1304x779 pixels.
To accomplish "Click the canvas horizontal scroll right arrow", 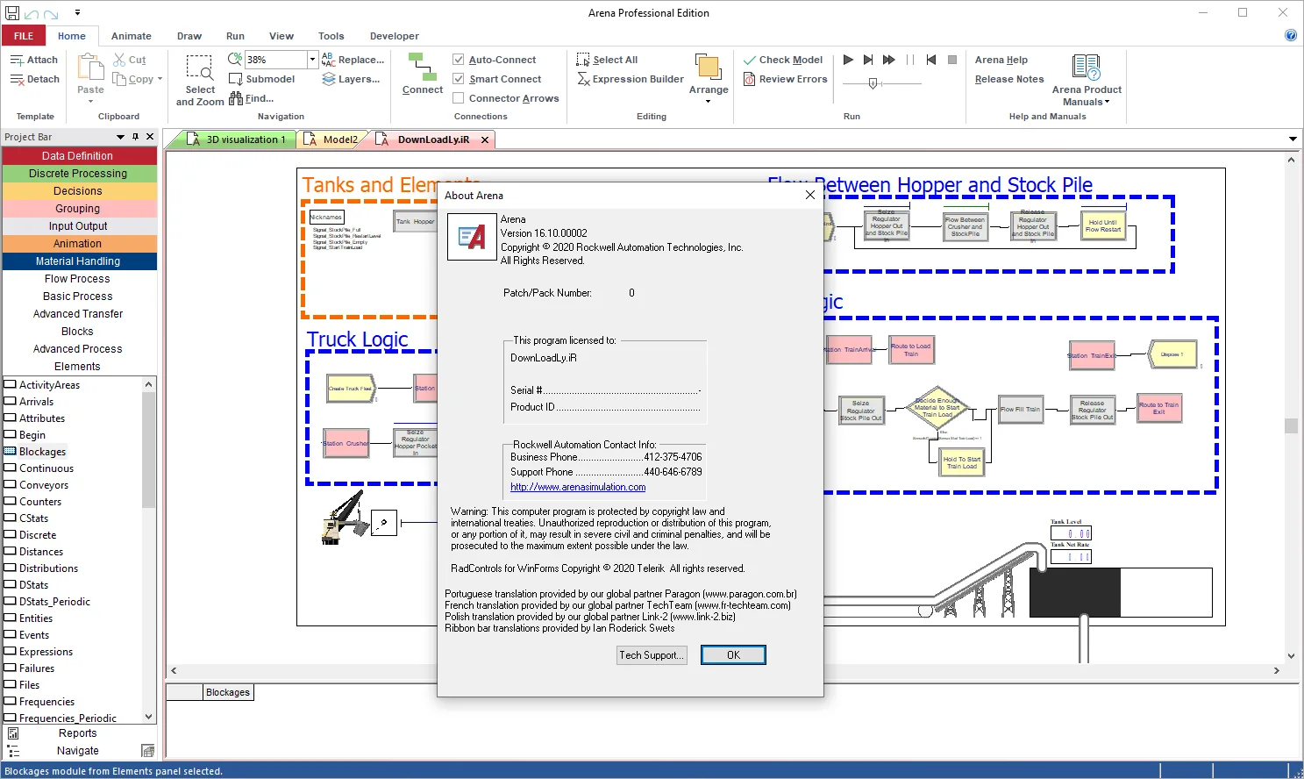I will coord(1276,670).
